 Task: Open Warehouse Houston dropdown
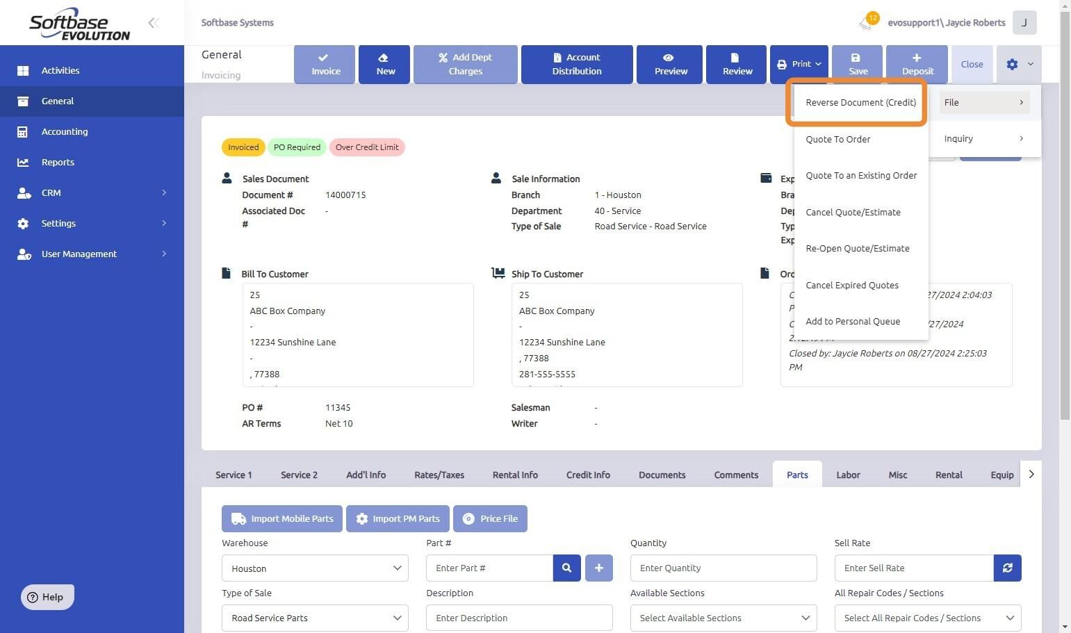[x=315, y=568]
